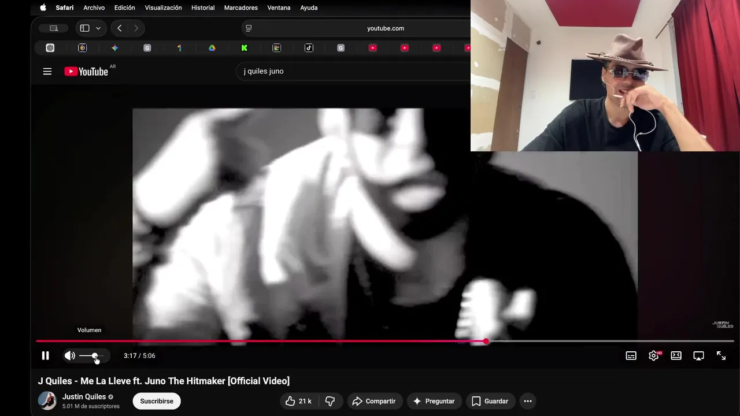
Task: Open the Kick pinned tab
Action: [245, 48]
